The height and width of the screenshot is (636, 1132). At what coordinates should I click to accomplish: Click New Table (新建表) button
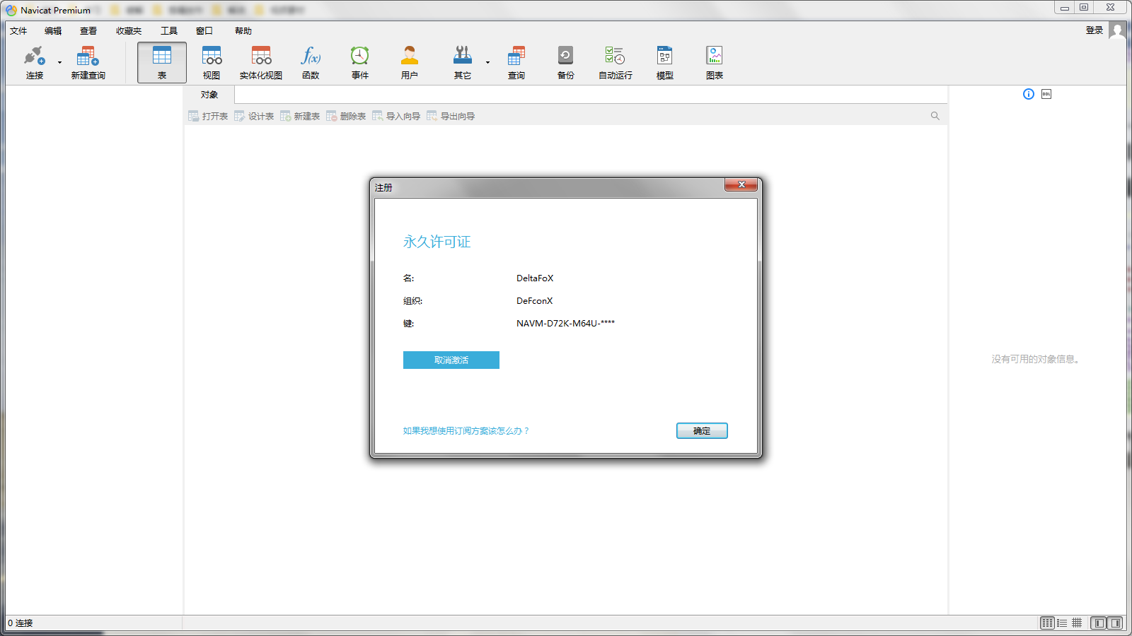point(300,116)
